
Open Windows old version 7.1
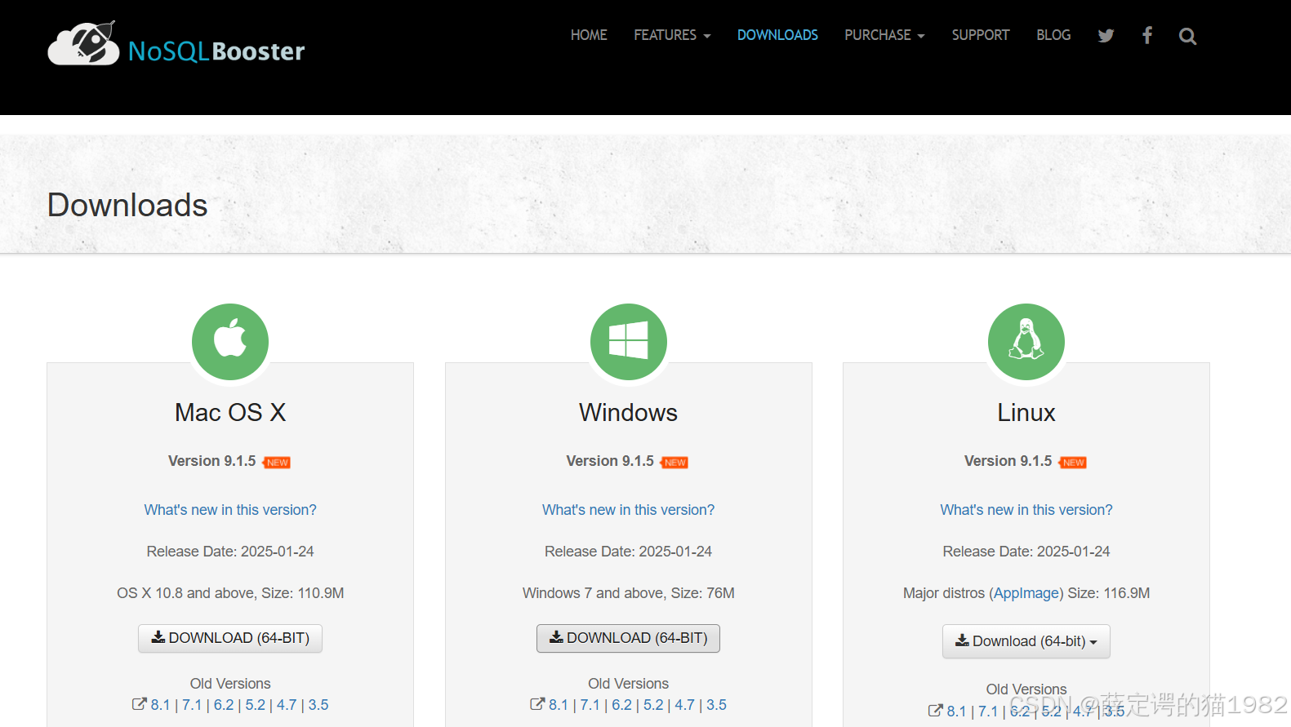click(x=590, y=705)
